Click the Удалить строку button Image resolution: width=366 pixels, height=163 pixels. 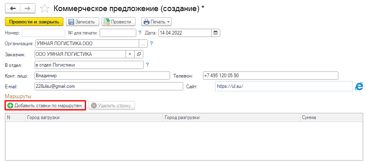pos(112,106)
